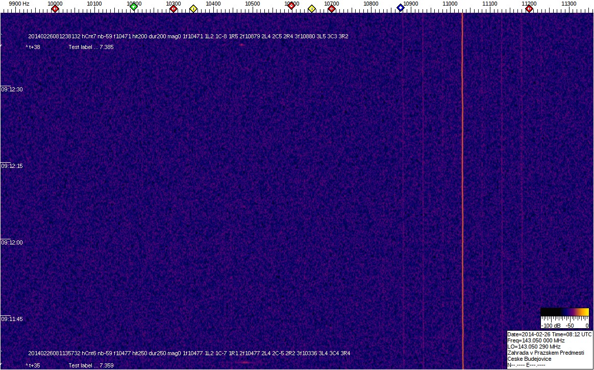Click the 09:11:45 time label

12,319
